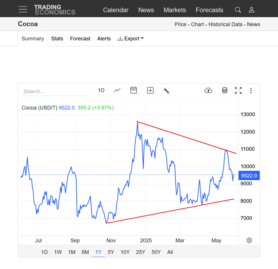Screen dimensions: 278x269
Task: Select the 5Y time range
Action: coord(111,252)
